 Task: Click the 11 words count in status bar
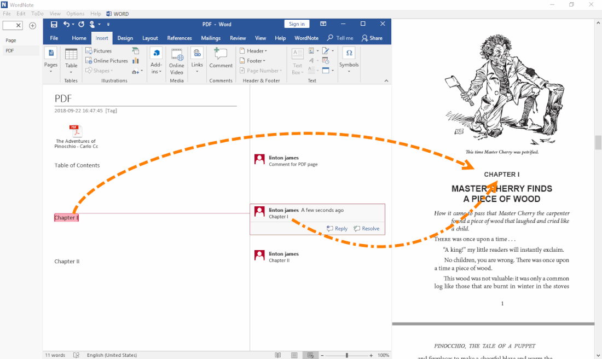click(x=55, y=355)
